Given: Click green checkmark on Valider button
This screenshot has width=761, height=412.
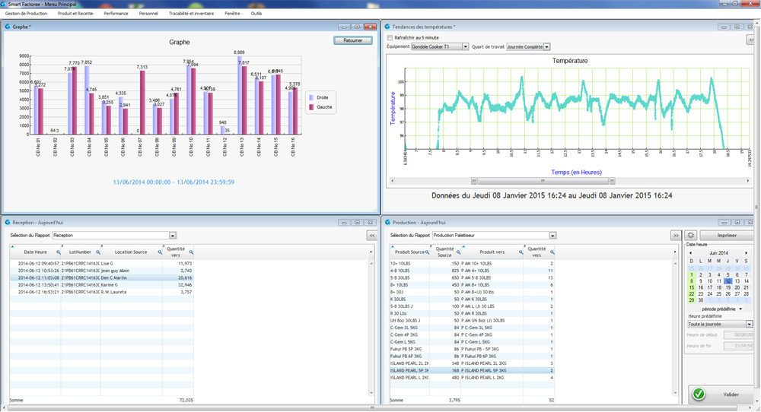Looking at the screenshot, I should click(699, 394).
